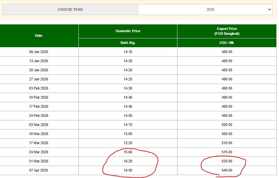Click the 525.00 export price cell
This screenshot has width=279, height=178.
pyautogui.click(x=227, y=161)
